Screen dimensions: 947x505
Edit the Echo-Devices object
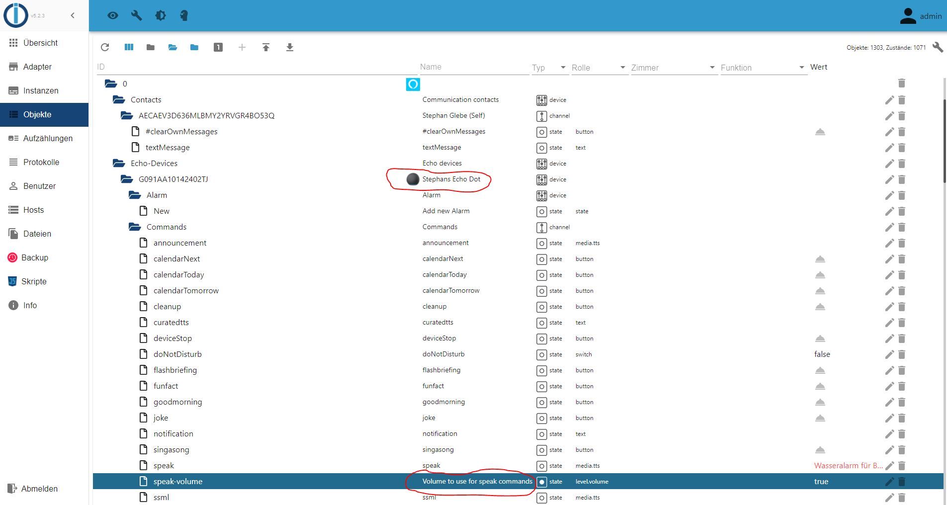click(x=889, y=164)
